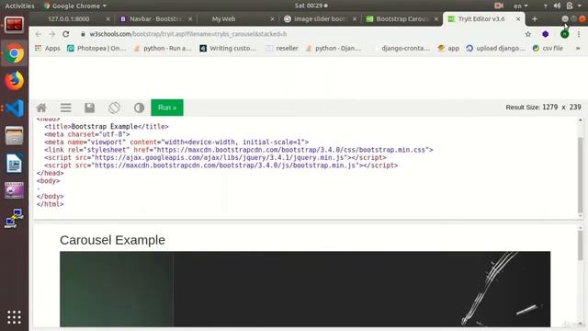Click the <title>Bootstrap Example line
The image size is (588, 331).
(x=107, y=127)
